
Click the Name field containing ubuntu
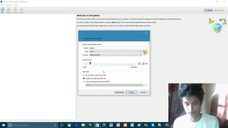tap(118, 48)
